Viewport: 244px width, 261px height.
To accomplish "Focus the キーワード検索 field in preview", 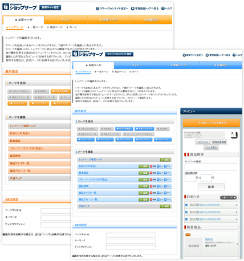I will (211, 167).
